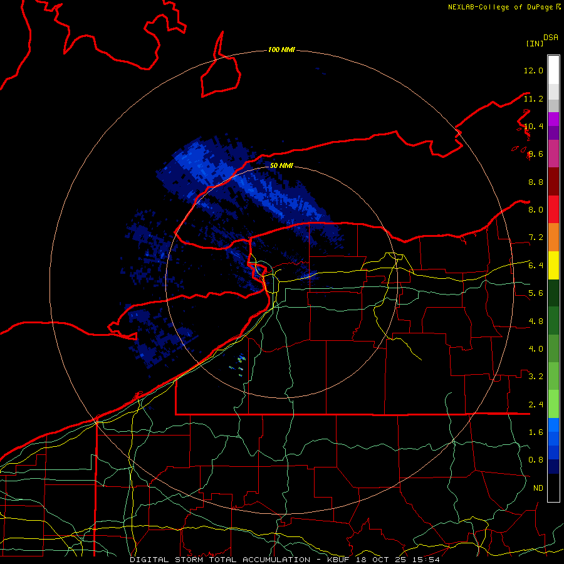Click the 4.8 legend value
The width and height of the screenshot is (564, 564).
click(536, 321)
